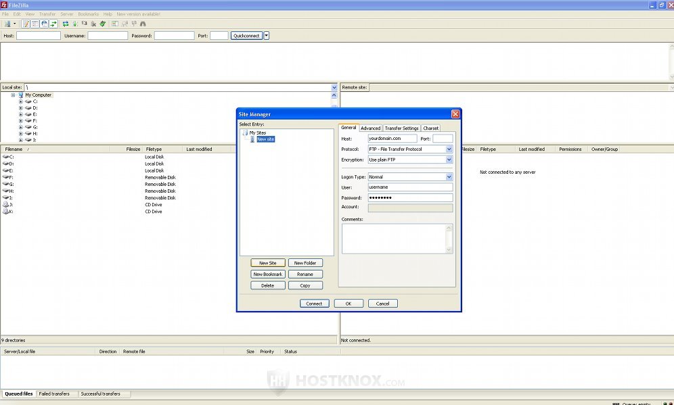The width and height of the screenshot is (674, 405).
Task: Click the Connect button in Site Manager
Action: point(314,303)
